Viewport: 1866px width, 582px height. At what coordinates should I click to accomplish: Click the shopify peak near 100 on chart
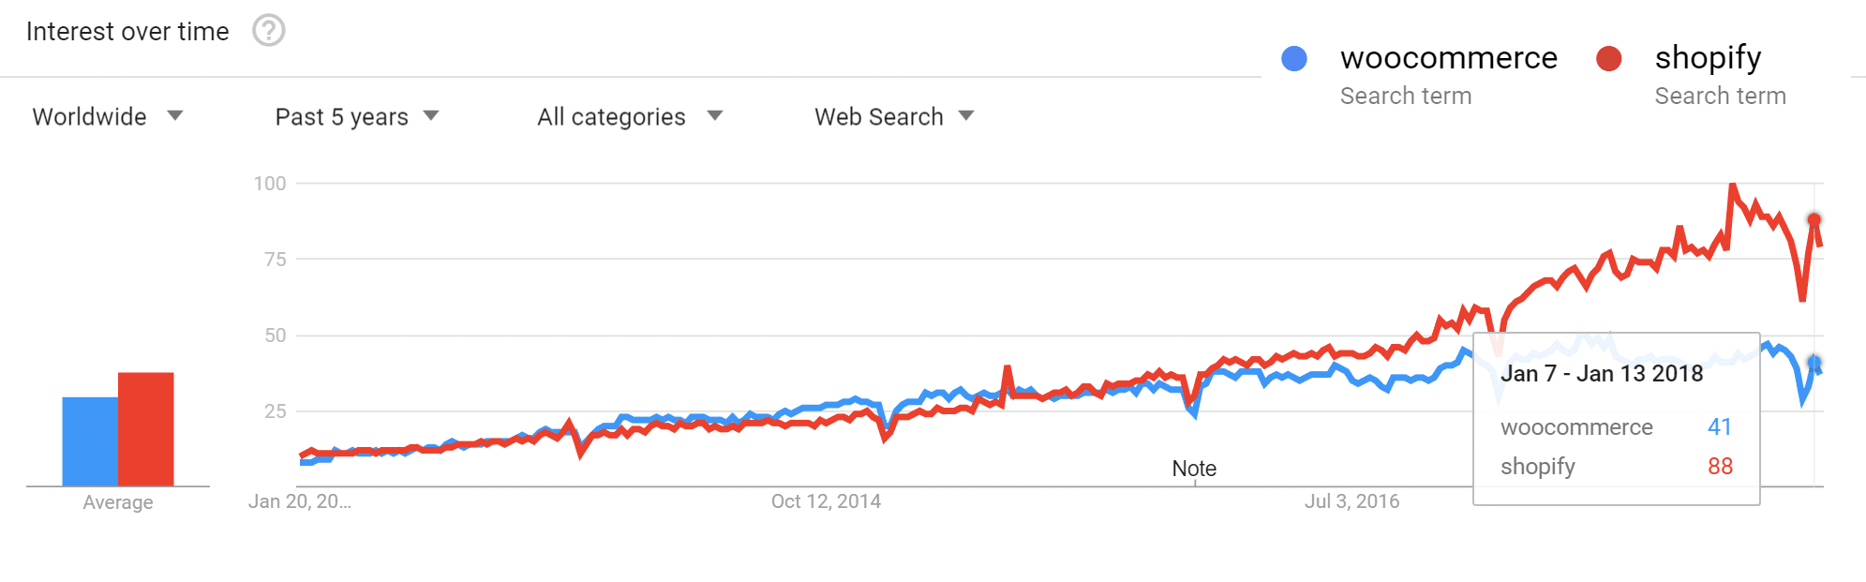[1732, 186]
